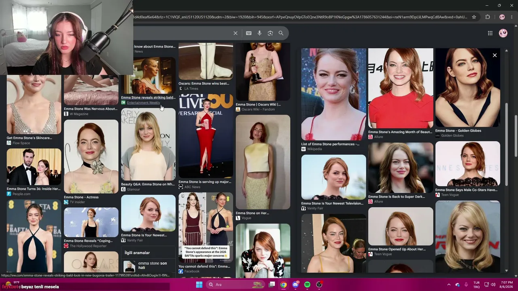This screenshot has height=291, width=518.
Task: Open the Chrome profile avatar in toolbar
Action: tap(502, 17)
